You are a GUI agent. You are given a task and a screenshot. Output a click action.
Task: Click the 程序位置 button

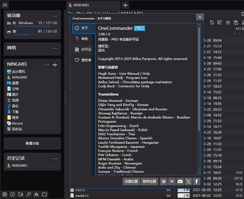pyautogui.click(x=149, y=181)
